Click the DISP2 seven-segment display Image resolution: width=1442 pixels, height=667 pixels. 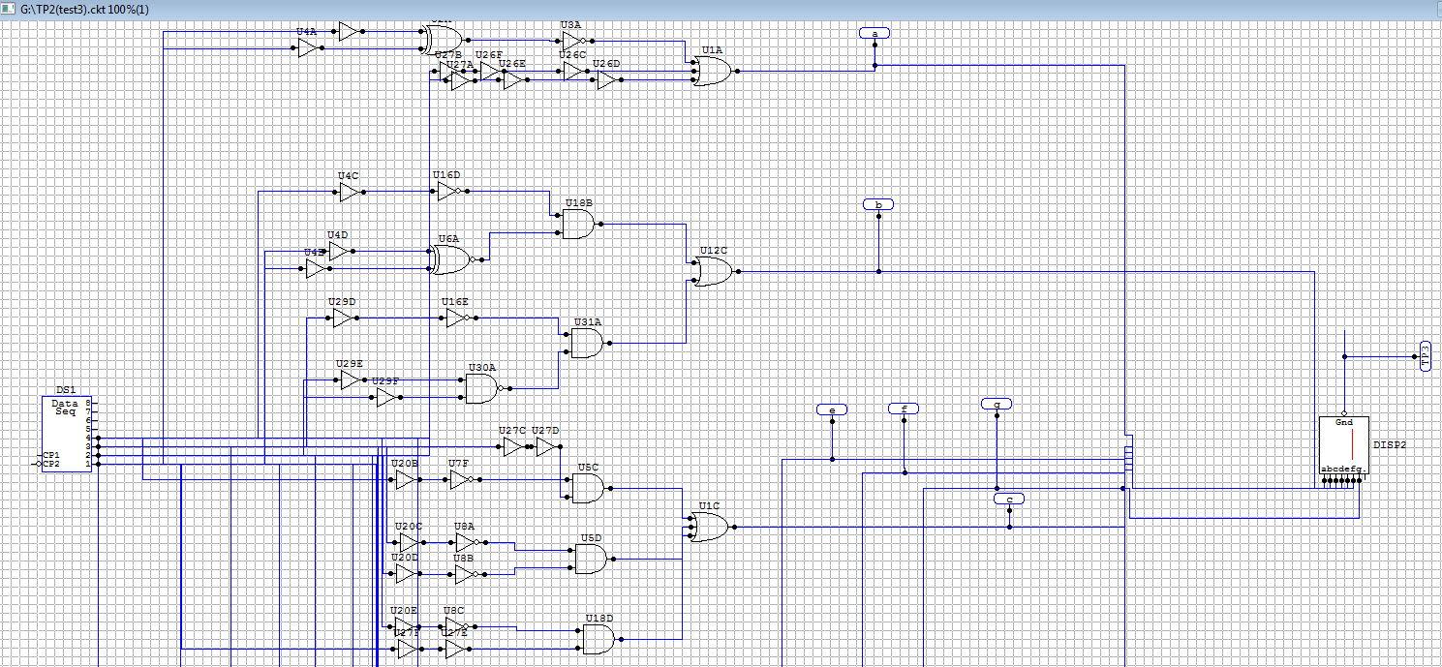click(1343, 447)
